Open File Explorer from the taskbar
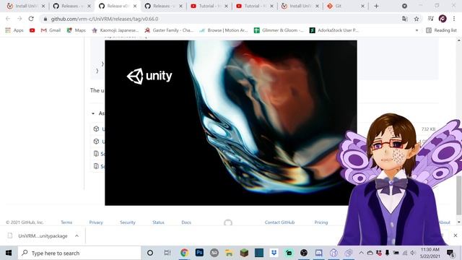Image resolution: width=462 pixels, height=260 pixels. click(x=229, y=253)
